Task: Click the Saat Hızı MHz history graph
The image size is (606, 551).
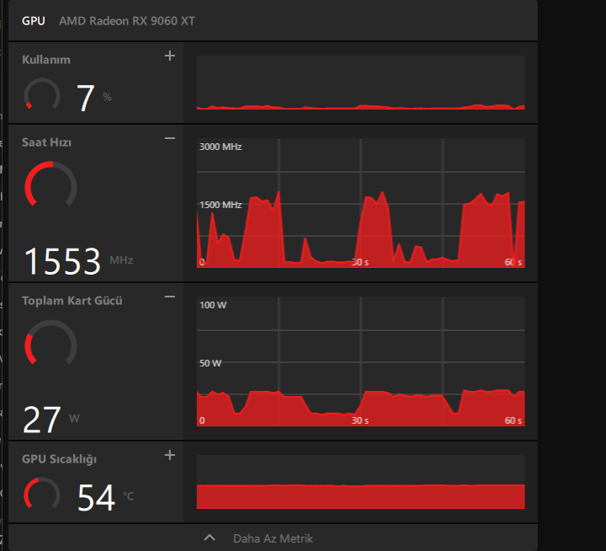Action: [x=360, y=203]
